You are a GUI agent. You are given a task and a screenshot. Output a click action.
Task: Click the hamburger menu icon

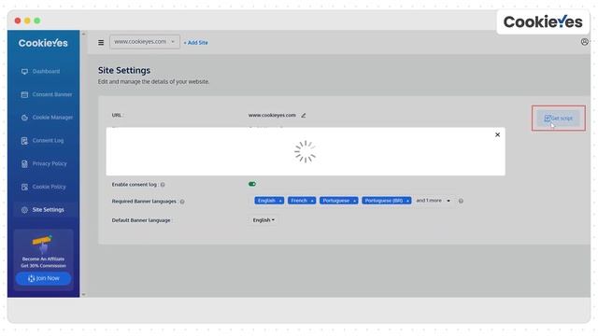click(x=101, y=43)
